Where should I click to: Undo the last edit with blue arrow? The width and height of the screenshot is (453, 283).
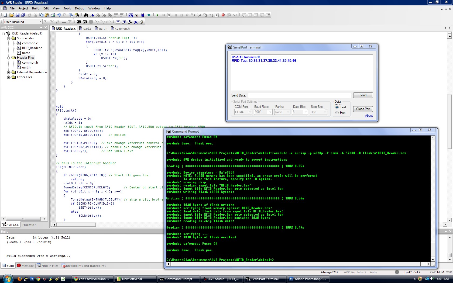tap(59, 15)
